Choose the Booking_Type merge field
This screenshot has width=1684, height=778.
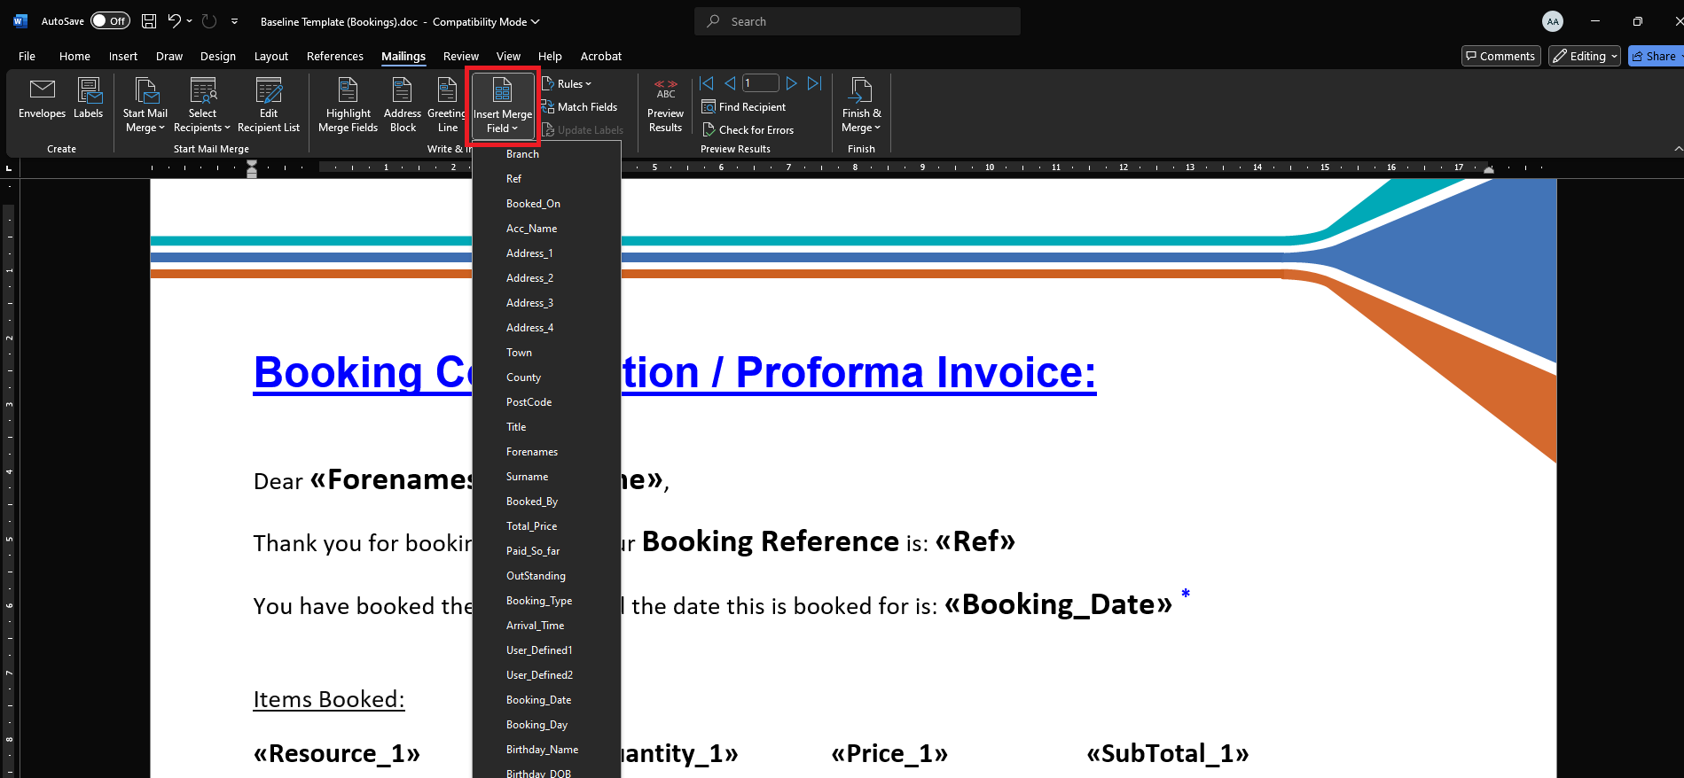(x=539, y=601)
